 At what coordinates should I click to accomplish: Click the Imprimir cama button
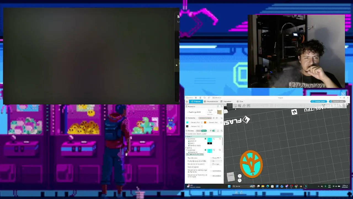338,101
